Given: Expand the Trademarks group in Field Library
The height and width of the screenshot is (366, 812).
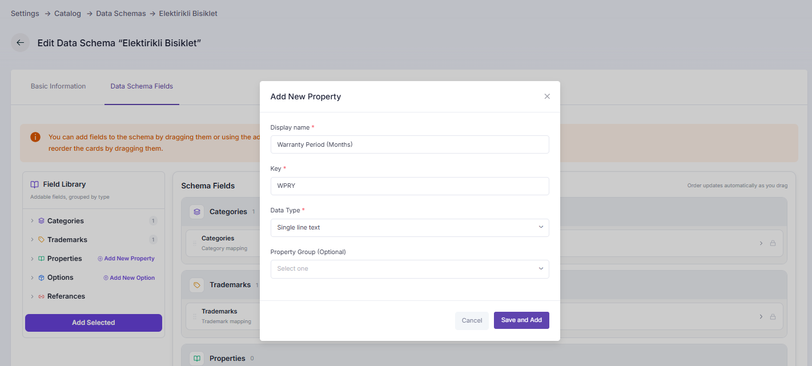Looking at the screenshot, I should (32, 240).
